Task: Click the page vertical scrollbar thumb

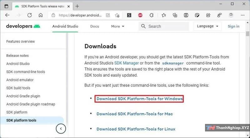Action: [247, 34]
